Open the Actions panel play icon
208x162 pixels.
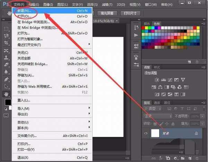pyautogui.click(x=136, y=35)
